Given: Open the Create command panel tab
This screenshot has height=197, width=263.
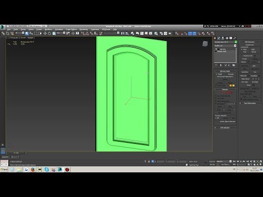Looking at the screenshot, I should [215, 38].
